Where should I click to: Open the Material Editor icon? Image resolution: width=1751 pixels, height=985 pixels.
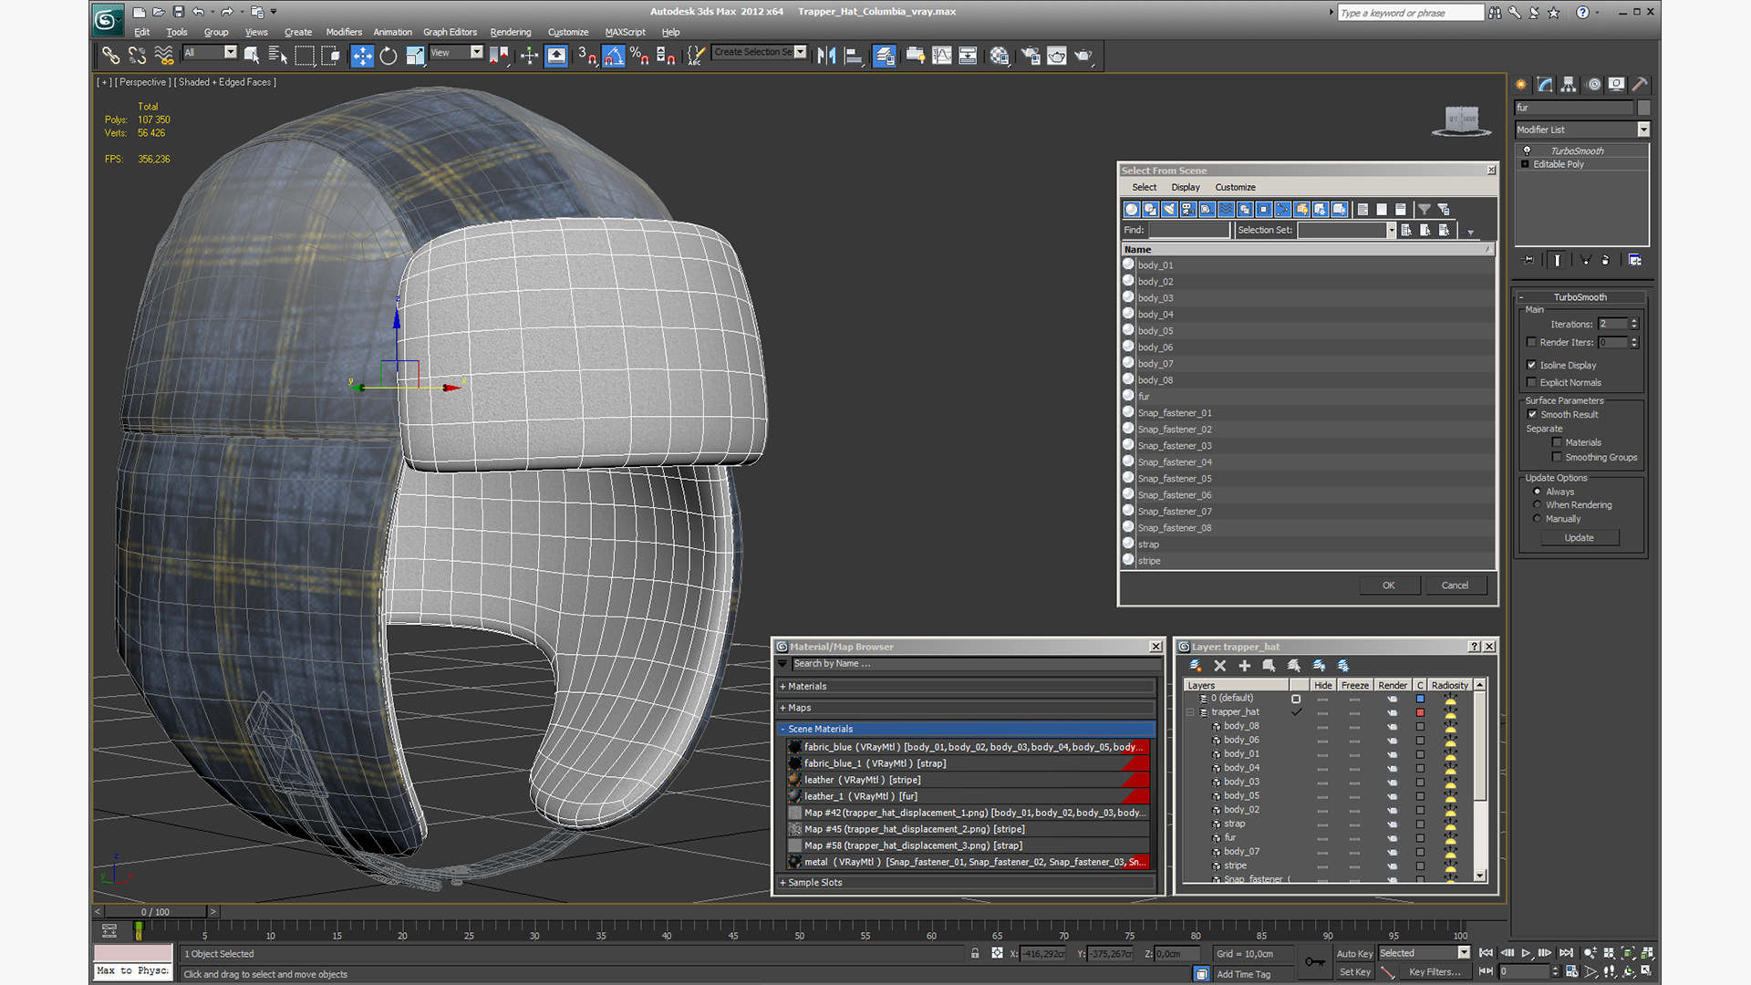(1000, 56)
